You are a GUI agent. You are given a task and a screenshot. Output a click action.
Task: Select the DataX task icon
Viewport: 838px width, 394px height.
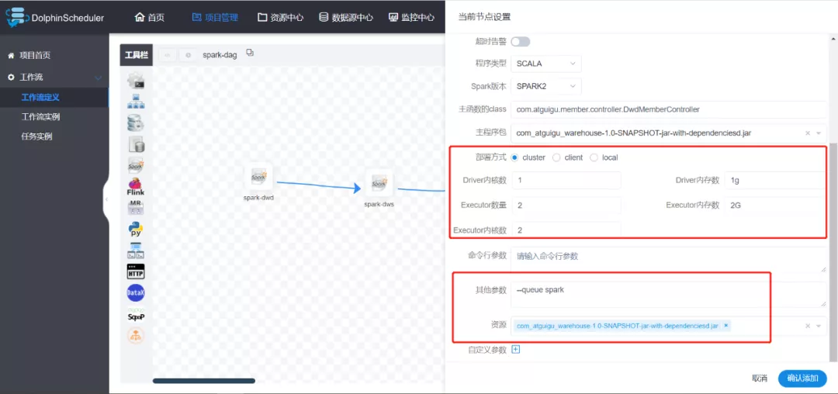coord(136,293)
